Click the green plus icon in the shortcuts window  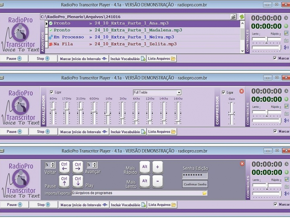[x=287, y=172]
